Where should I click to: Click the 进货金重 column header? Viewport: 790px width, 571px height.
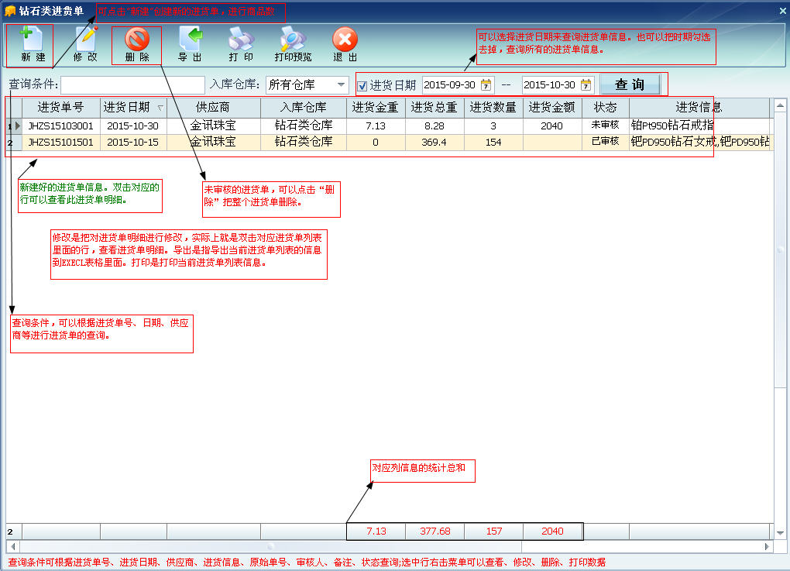tap(376, 108)
